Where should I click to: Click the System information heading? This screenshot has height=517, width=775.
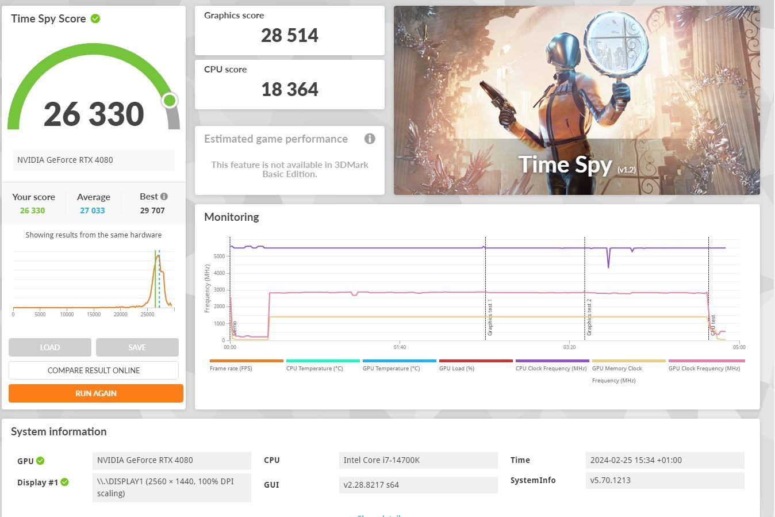point(59,432)
